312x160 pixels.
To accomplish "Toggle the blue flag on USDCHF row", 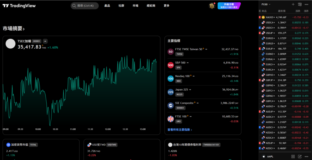I will (260, 28).
